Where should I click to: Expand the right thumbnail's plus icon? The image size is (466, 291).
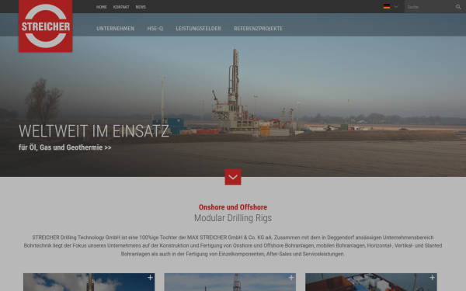click(x=433, y=277)
